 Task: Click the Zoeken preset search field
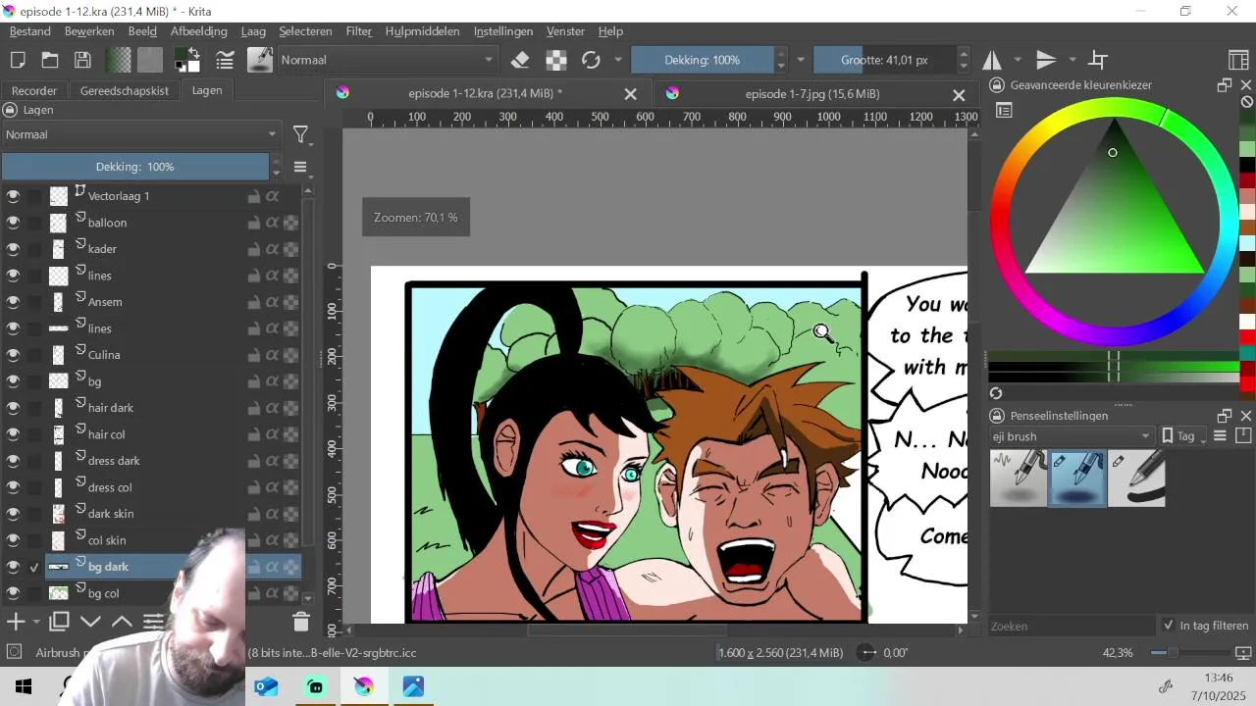point(1072,626)
